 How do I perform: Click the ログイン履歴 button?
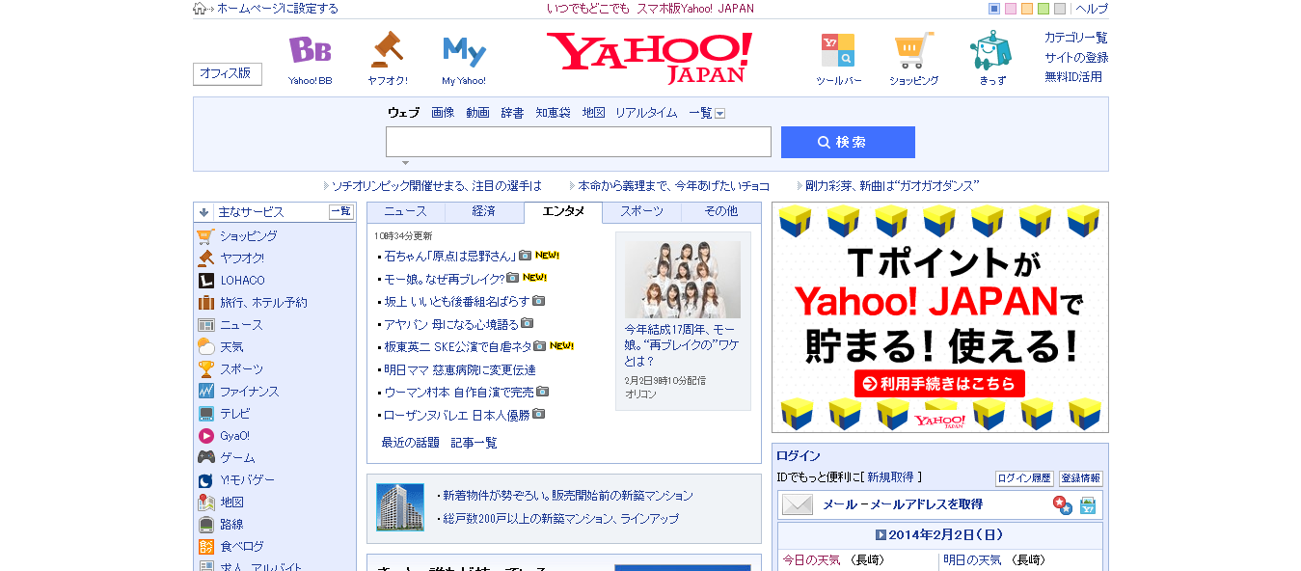click(x=1024, y=478)
